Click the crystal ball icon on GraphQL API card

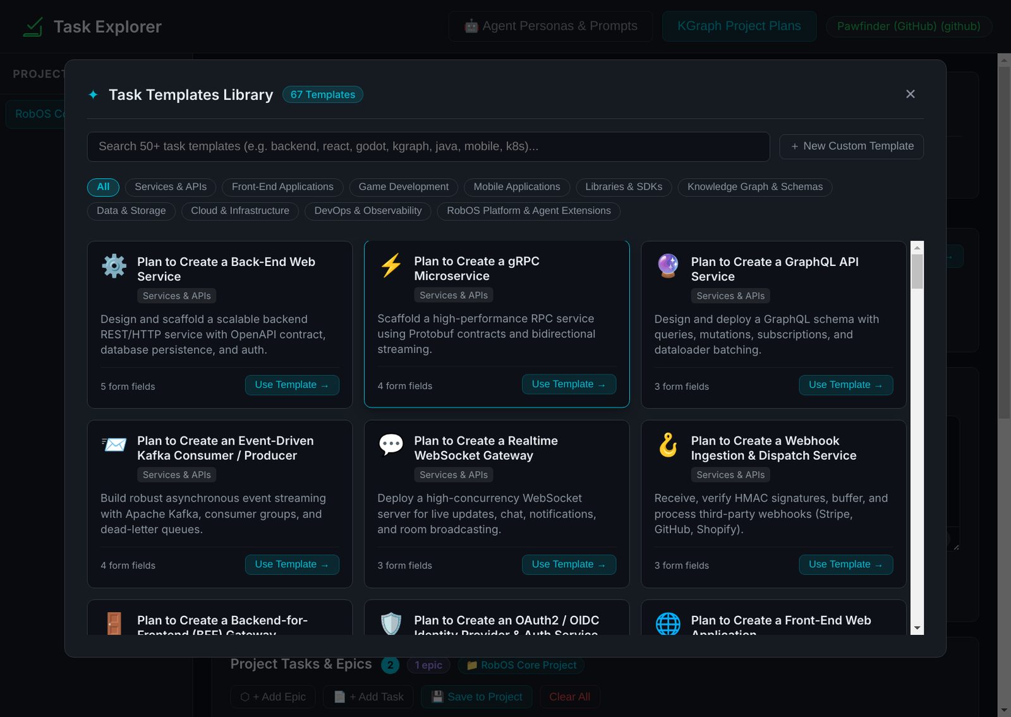(668, 266)
